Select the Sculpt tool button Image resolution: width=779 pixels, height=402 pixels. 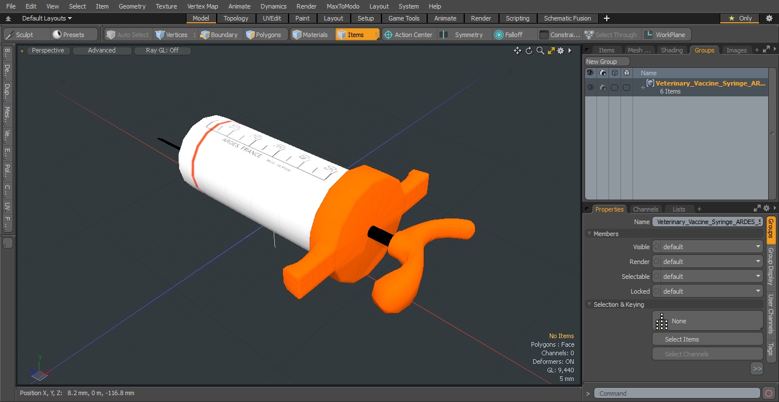click(x=26, y=35)
